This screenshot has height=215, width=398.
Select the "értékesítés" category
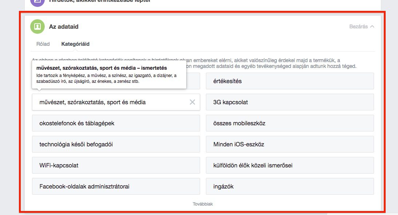pos(290,81)
